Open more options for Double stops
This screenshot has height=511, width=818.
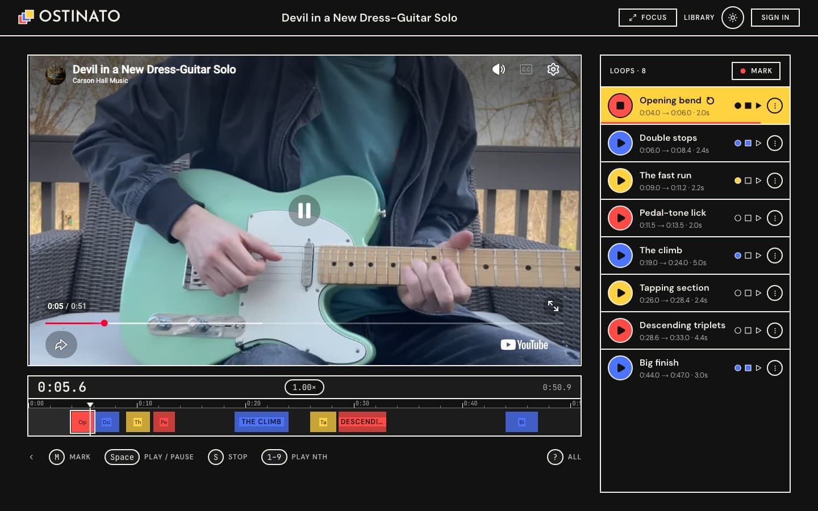(775, 143)
